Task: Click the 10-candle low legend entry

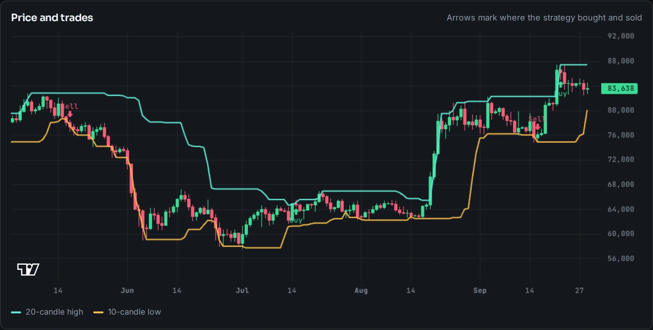Action: coord(127,312)
